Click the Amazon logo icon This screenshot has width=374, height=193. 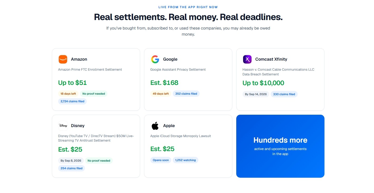coord(63,59)
